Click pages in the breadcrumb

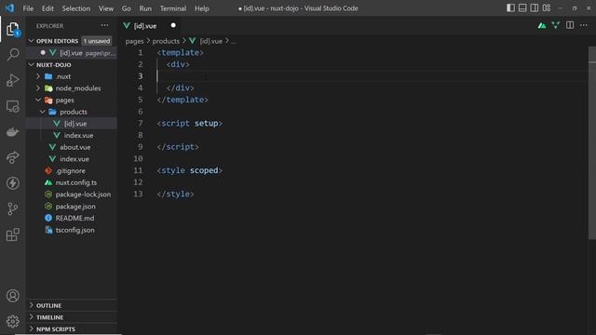point(134,41)
